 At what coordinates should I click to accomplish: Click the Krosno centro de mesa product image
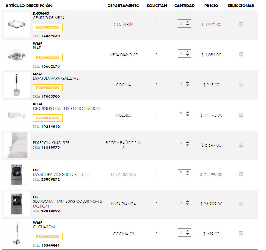click(16, 25)
